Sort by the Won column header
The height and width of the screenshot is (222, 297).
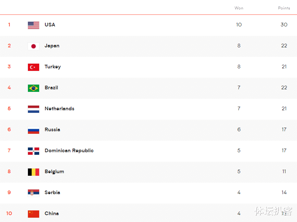pos(239,8)
